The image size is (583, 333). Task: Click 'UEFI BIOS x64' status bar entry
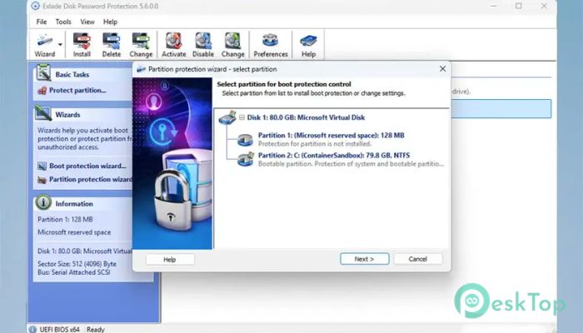tap(59, 330)
